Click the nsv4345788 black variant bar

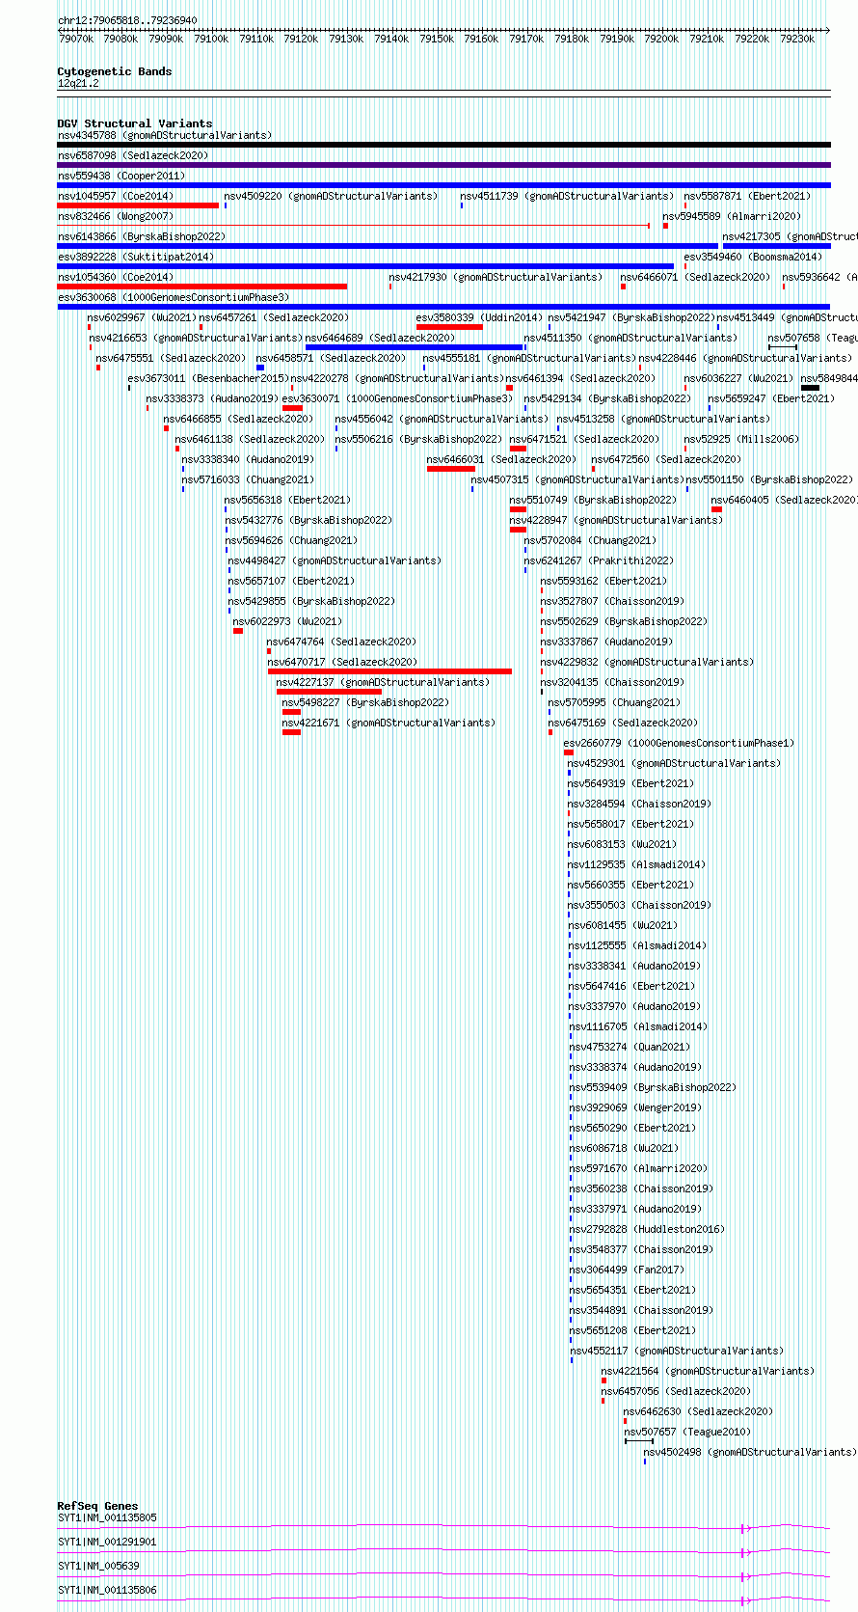[x=443, y=145]
